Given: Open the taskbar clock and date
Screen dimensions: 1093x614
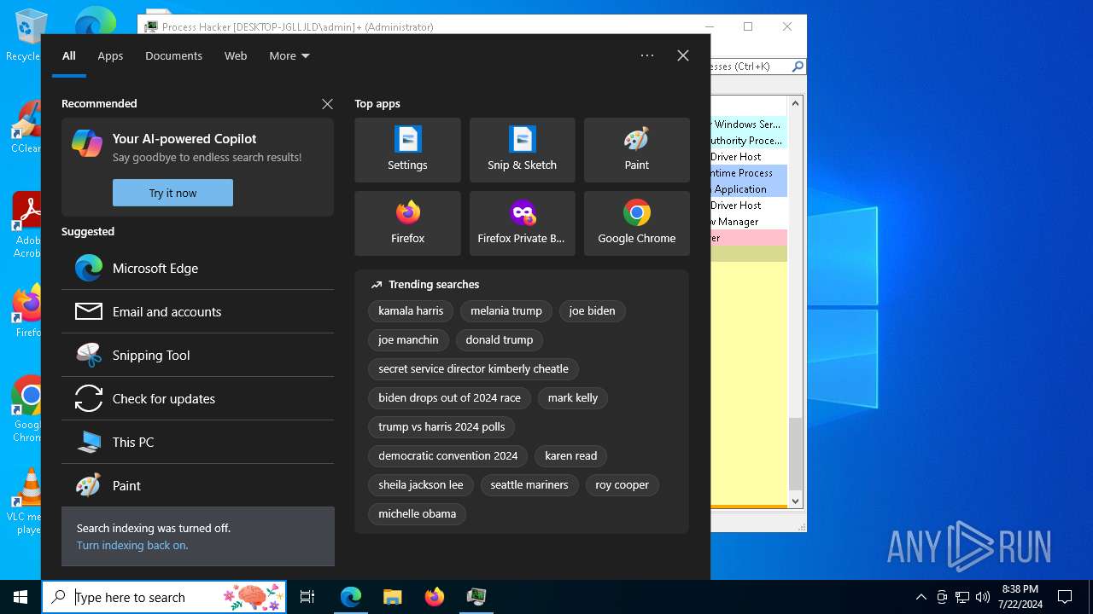Looking at the screenshot, I should coord(1020,597).
